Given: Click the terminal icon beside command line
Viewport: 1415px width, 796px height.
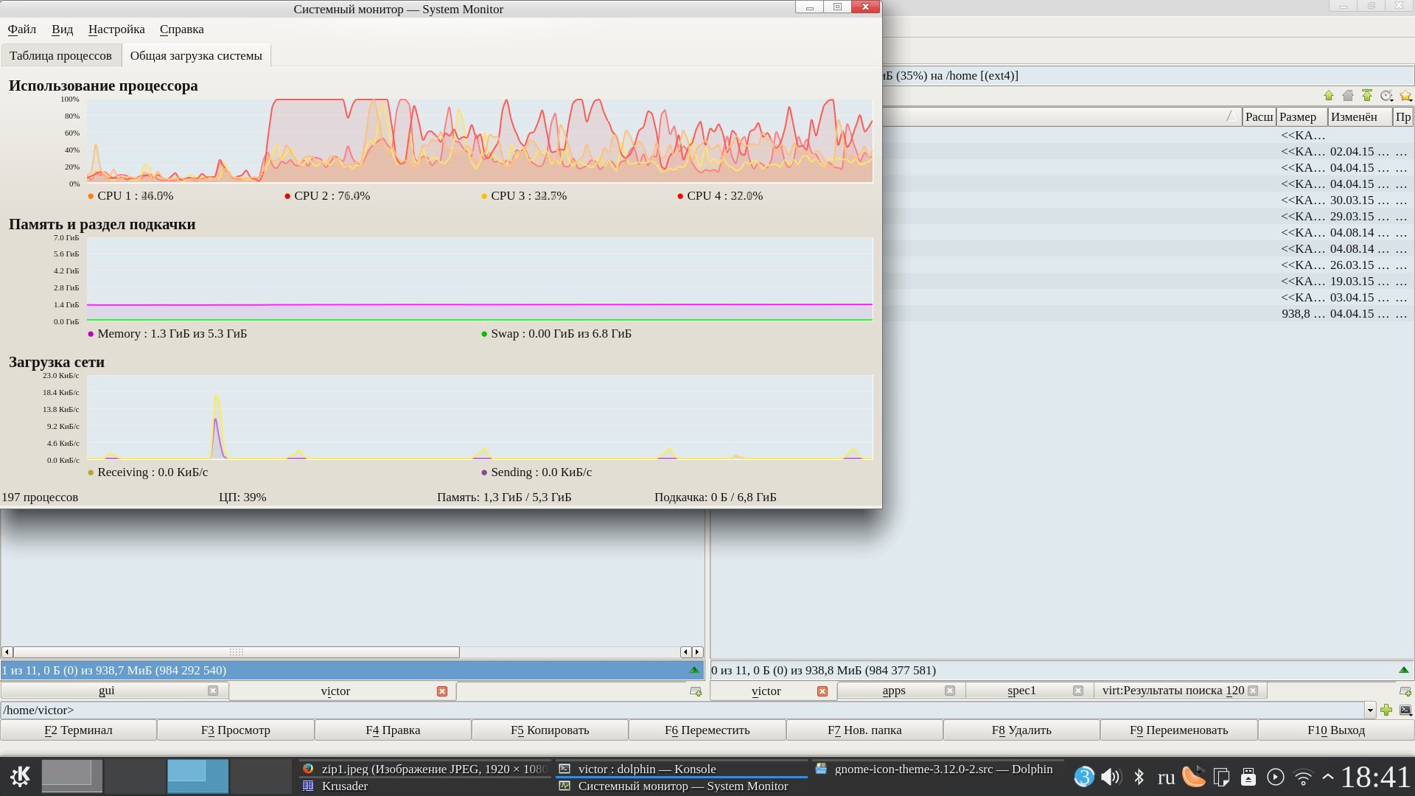Looking at the screenshot, I should click(x=1405, y=711).
